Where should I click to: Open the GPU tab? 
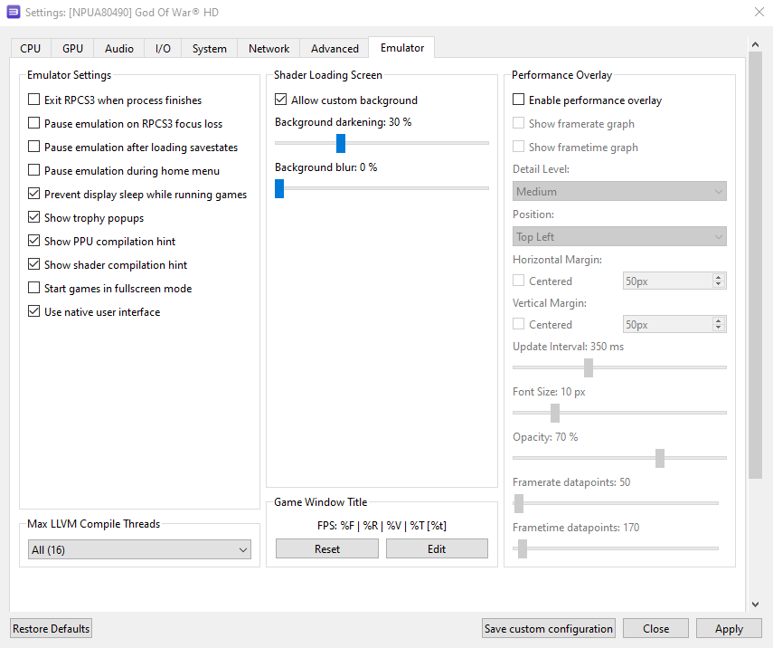[72, 49]
